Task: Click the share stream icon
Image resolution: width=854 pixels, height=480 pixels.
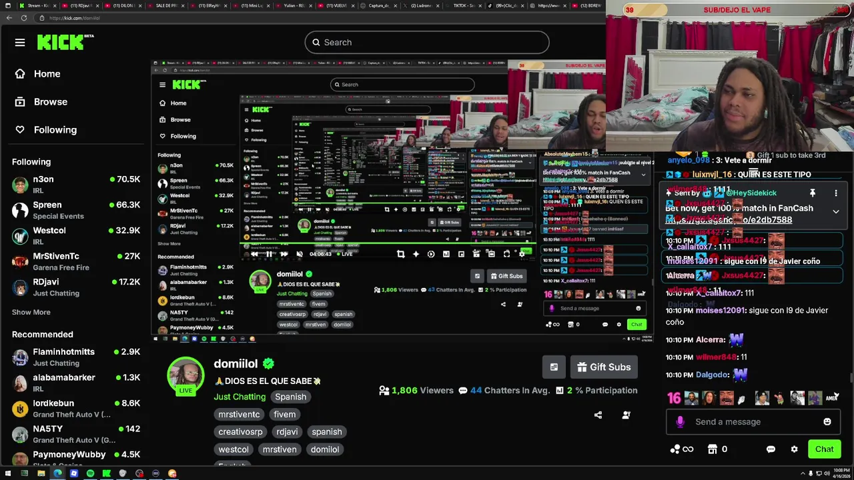Action: (598, 415)
